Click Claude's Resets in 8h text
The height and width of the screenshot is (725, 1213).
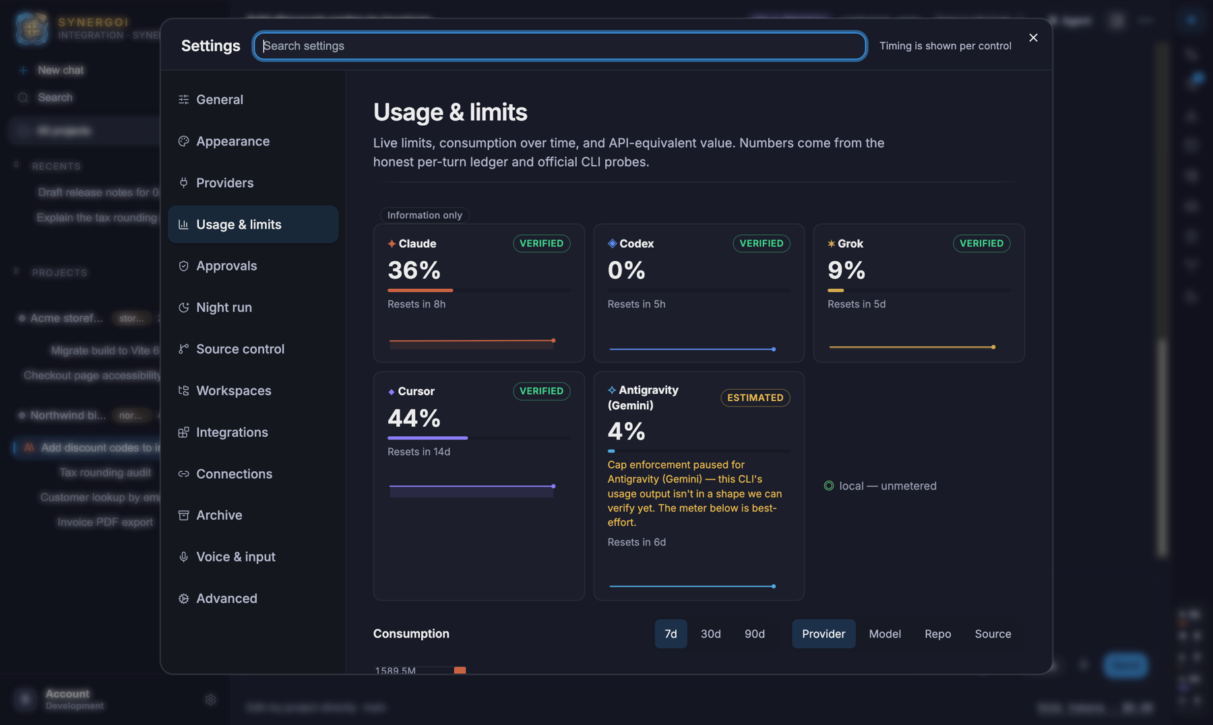[x=416, y=304]
